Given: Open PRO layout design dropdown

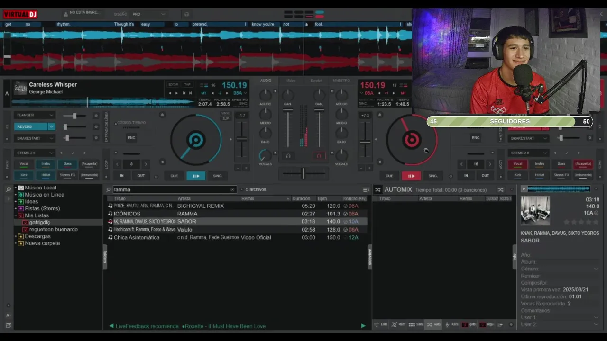Looking at the screenshot, I should (x=149, y=14).
